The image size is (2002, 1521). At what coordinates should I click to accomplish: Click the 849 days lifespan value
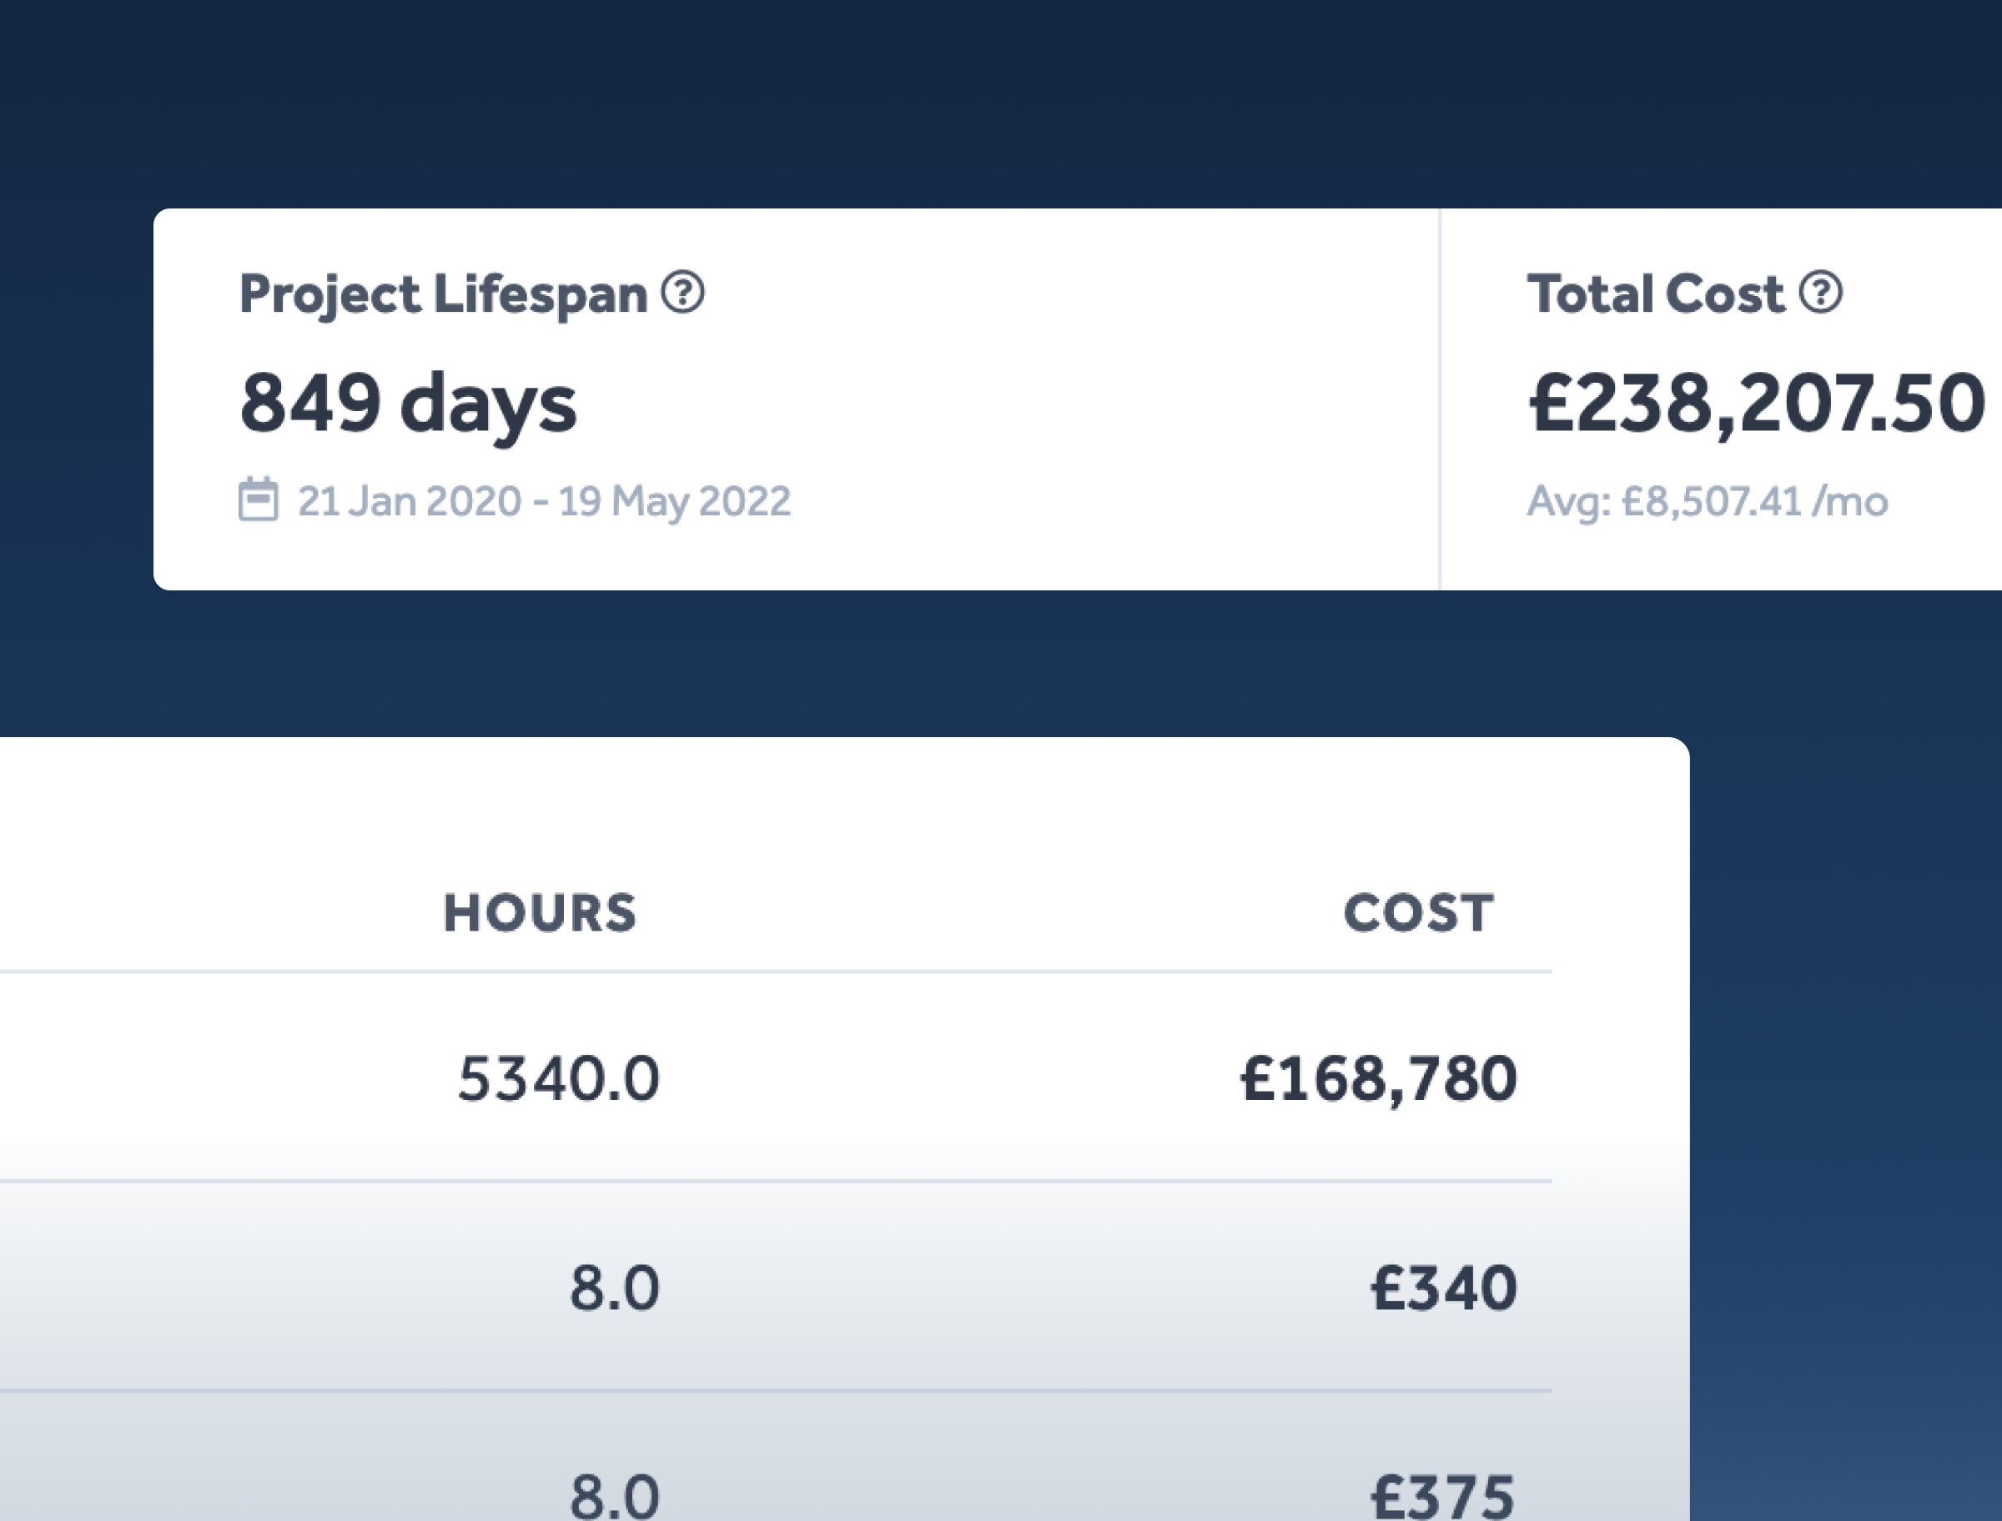(x=407, y=403)
